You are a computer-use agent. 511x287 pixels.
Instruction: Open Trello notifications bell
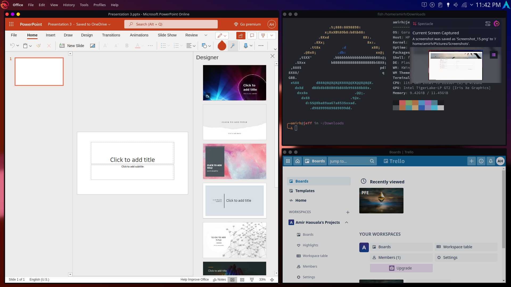(x=491, y=161)
